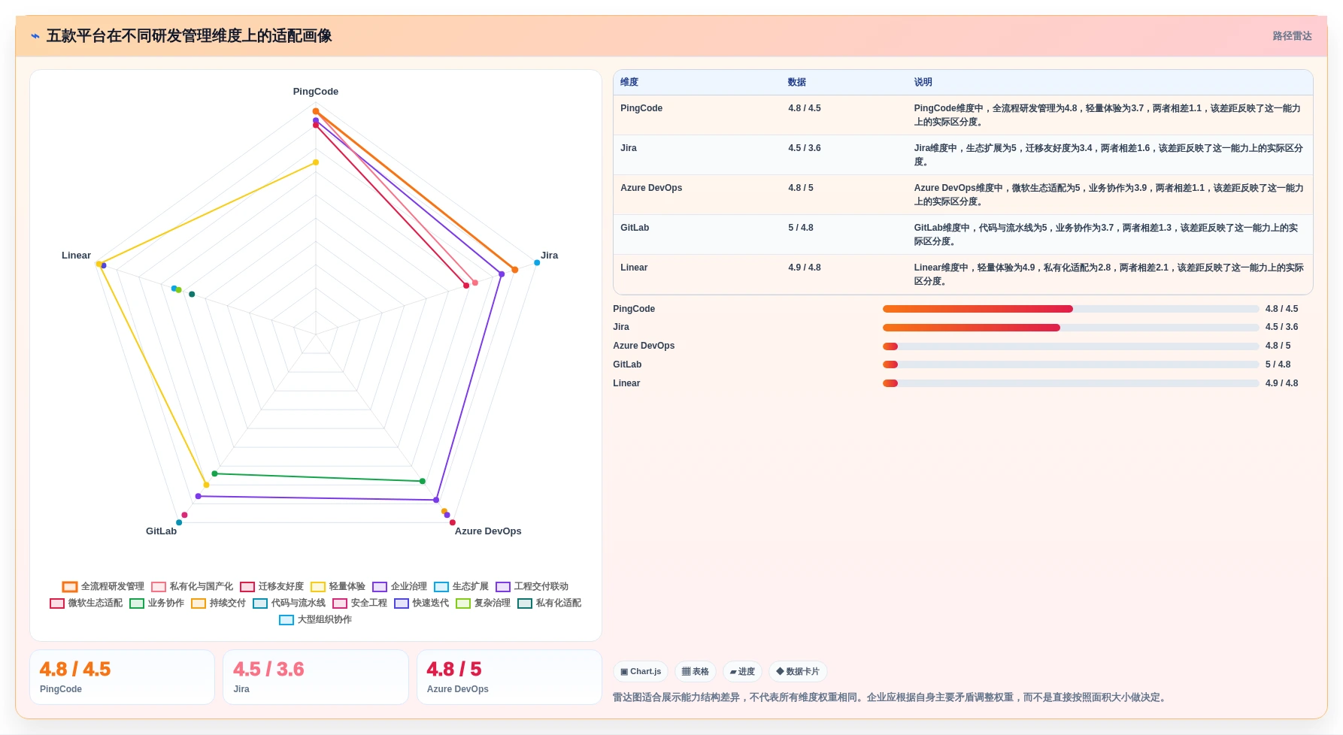Toggle the 企业治理 legend entry
The image size is (1343, 735).
click(399, 586)
